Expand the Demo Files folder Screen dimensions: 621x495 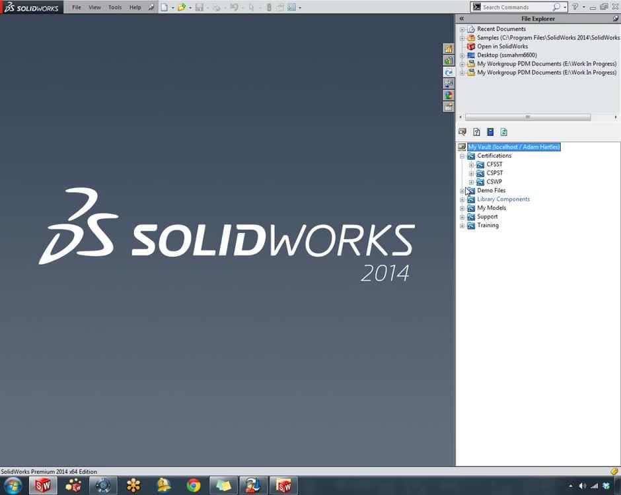click(x=462, y=190)
